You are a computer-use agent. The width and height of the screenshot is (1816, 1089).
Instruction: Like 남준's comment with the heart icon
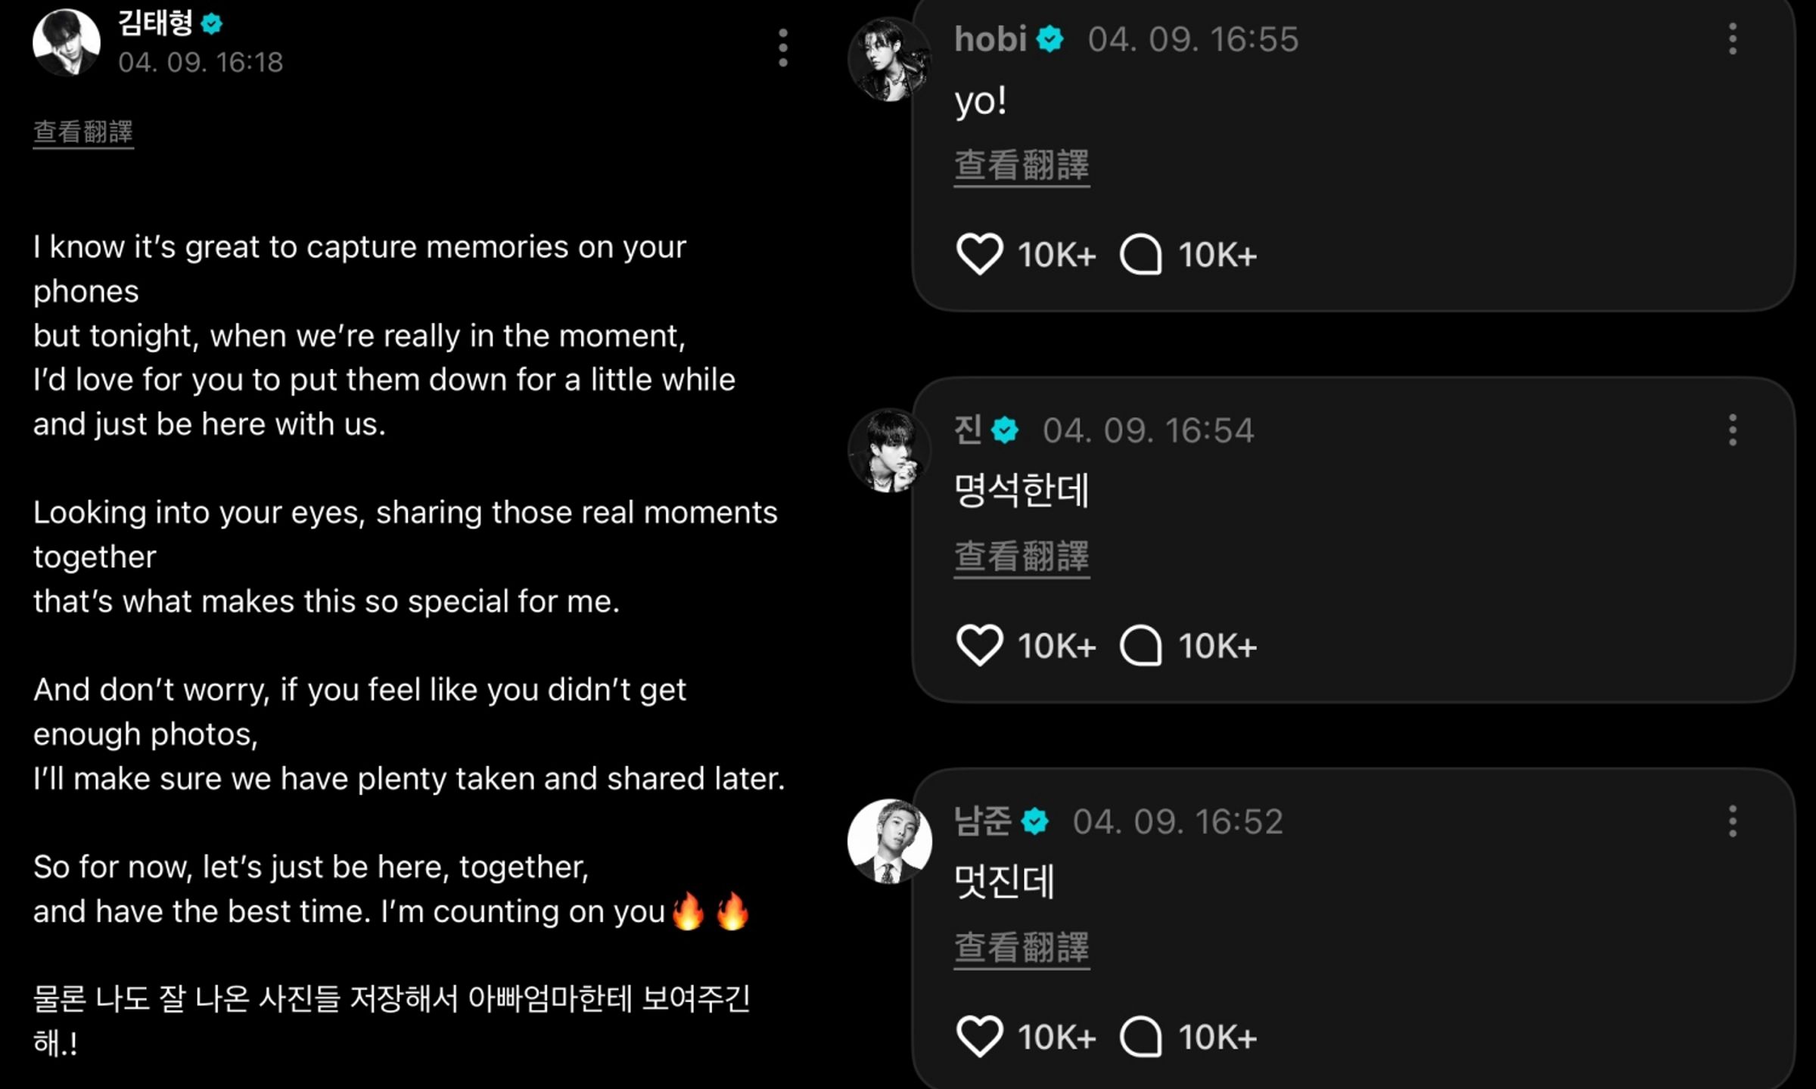(980, 1036)
